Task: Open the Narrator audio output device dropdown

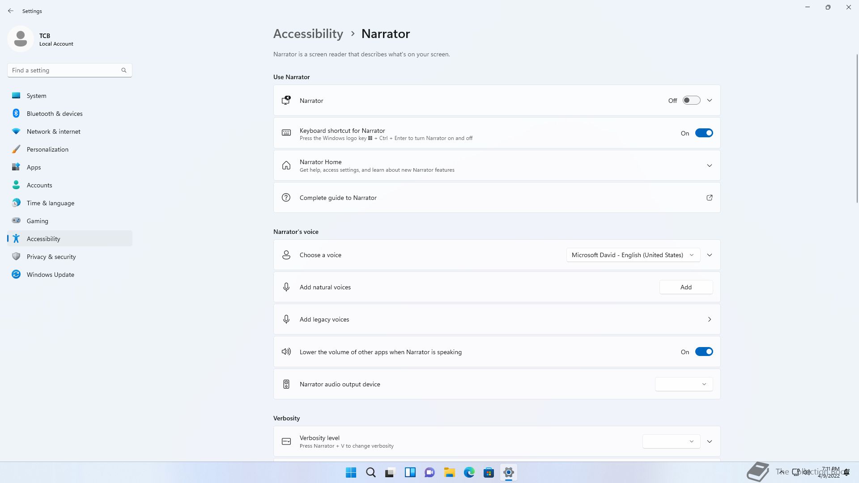Action: tap(684, 384)
